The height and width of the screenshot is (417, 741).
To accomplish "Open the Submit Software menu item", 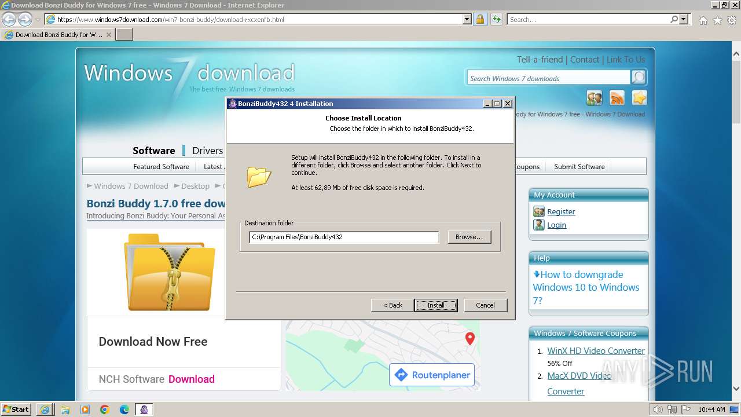I will [x=579, y=167].
